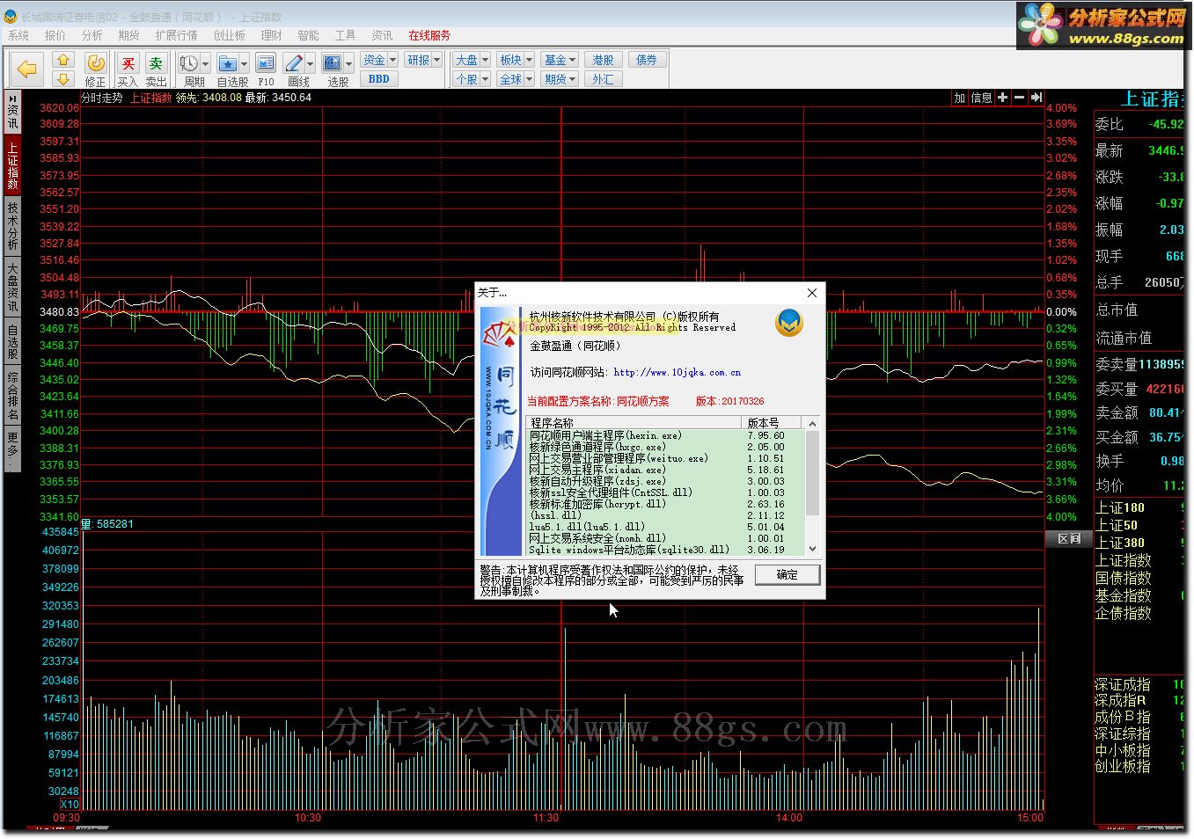The image size is (1194, 839).
Task: Select the 画线 pencil drawing tool
Action: [294, 63]
